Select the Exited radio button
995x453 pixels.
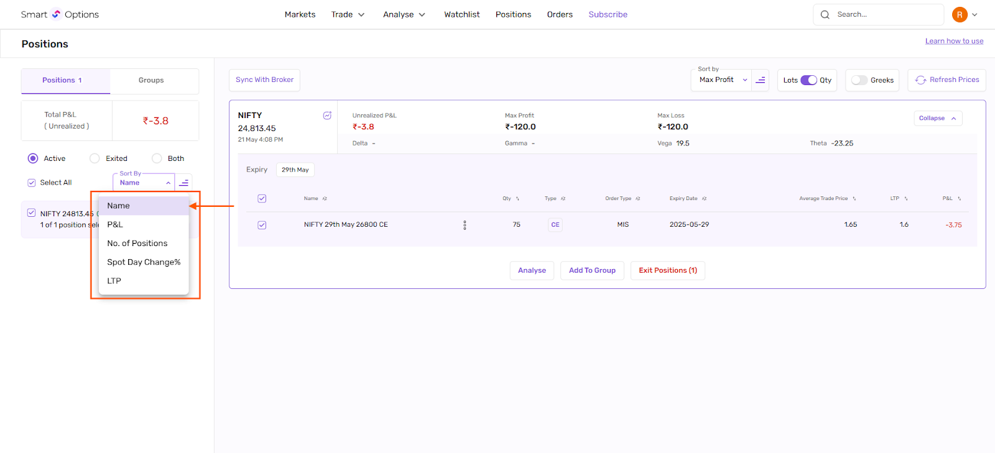pyautogui.click(x=95, y=158)
